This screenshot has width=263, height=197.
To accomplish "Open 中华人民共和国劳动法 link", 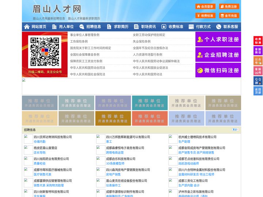I will point(148,74).
